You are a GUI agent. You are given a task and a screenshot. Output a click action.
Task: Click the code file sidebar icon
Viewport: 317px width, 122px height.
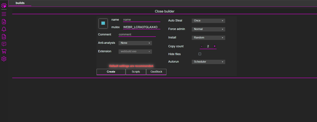tap(4, 36)
